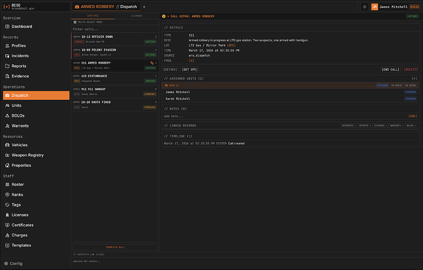Screen dimensions: 423x270
Task: Click the add note input field
Action: [286, 116]
